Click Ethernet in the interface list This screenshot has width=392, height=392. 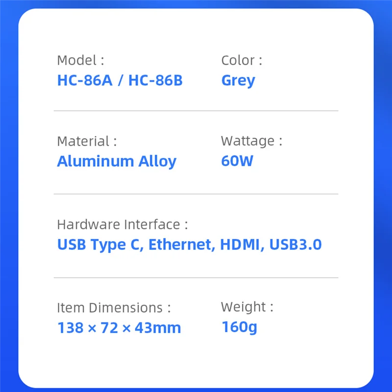(182, 245)
